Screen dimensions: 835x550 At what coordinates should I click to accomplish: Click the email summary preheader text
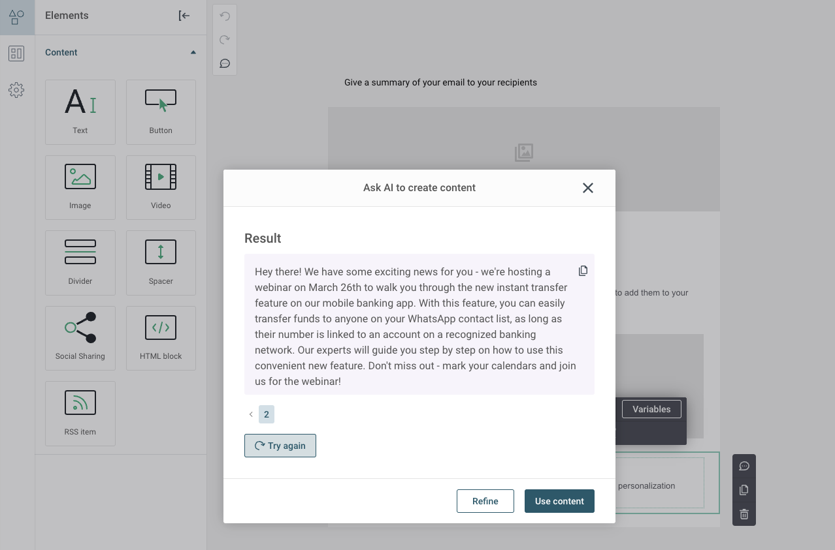click(440, 83)
